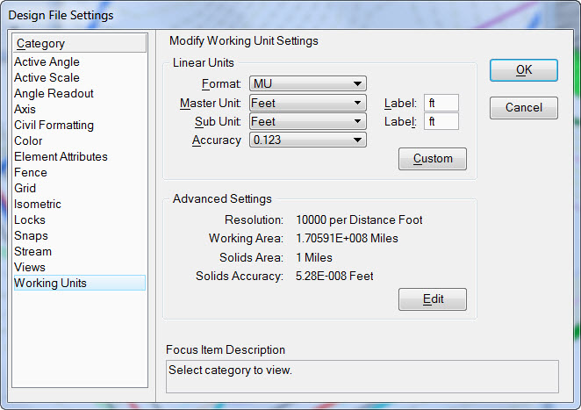
Task: Click the Custom button
Action: [x=433, y=159]
